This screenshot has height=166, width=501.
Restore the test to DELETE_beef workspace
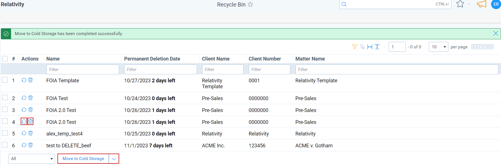pyautogui.click(x=24, y=145)
